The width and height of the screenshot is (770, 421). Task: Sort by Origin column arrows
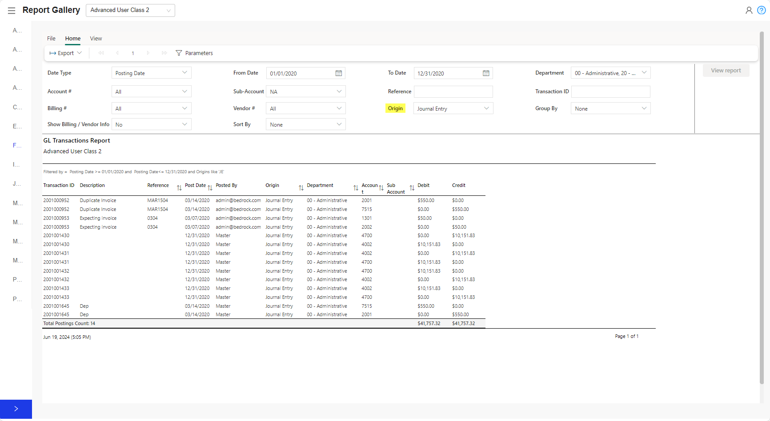point(301,188)
